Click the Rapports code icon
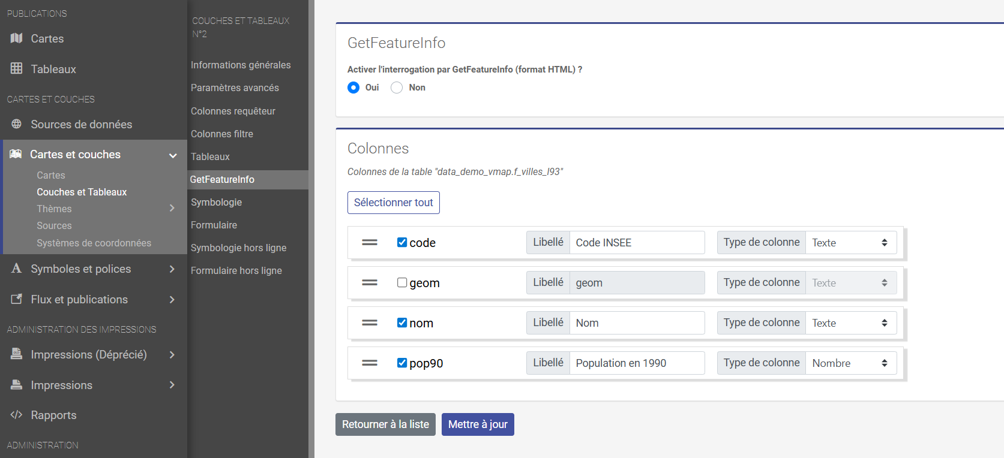1004x458 pixels. click(x=16, y=415)
